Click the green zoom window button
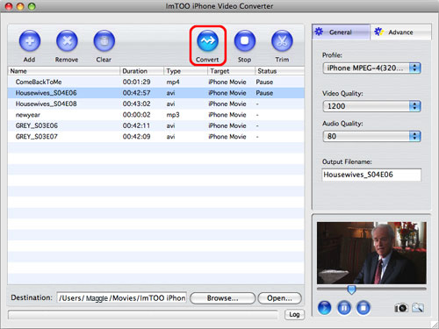Viewport: 439px width, 329px height. click(x=32, y=6)
